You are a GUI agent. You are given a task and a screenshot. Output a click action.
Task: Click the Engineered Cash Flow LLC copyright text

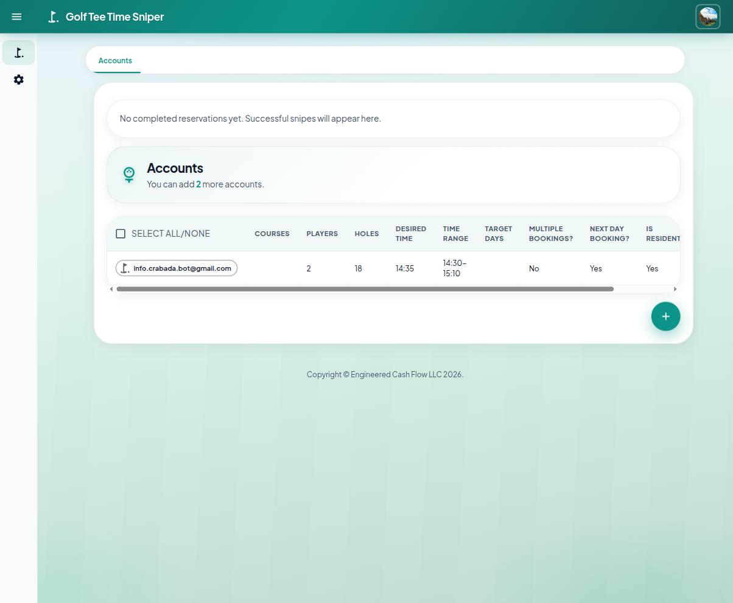click(385, 375)
